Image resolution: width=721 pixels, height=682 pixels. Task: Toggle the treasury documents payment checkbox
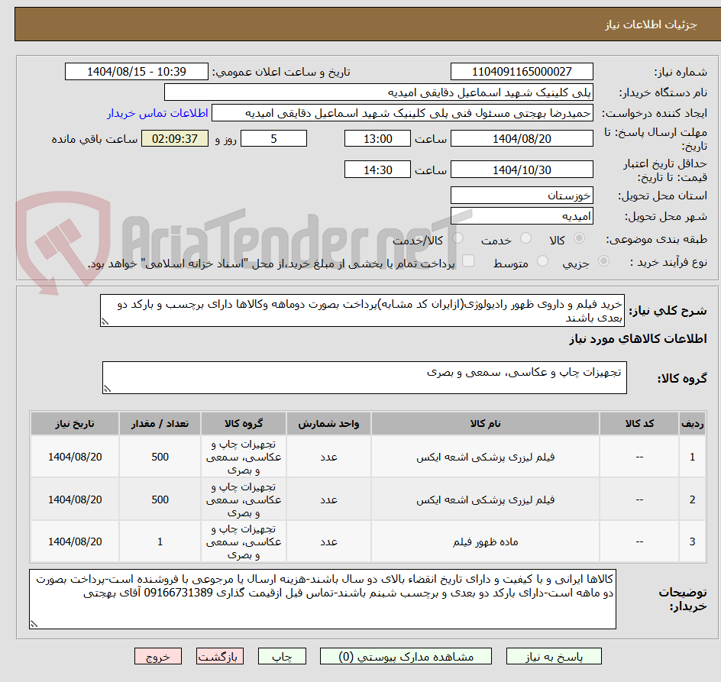468,260
